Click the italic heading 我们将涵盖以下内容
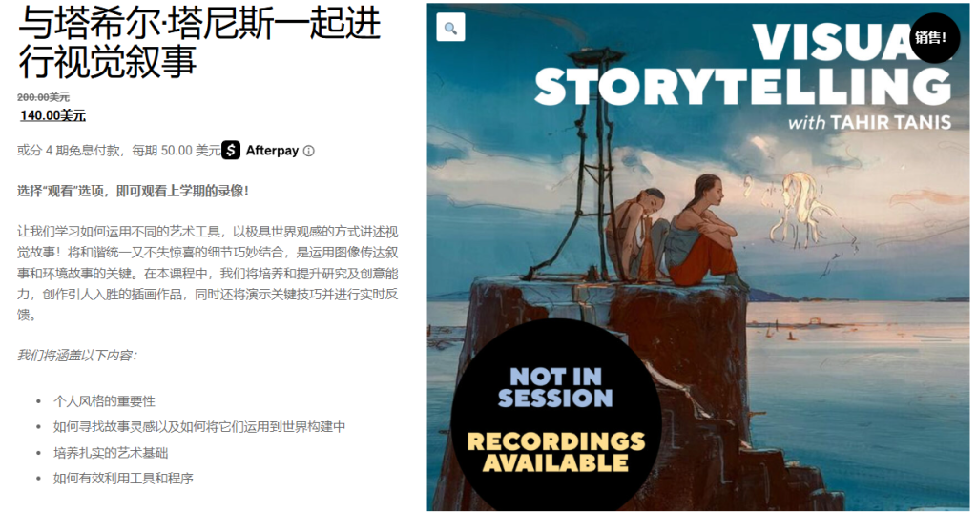The image size is (977, 512). point(77,355)
